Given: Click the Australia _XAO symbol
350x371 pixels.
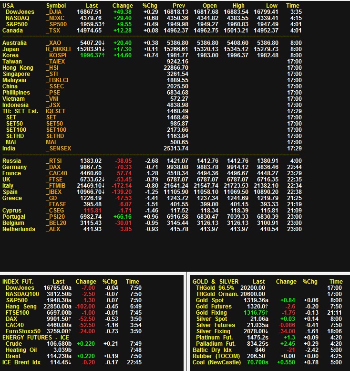Looking at the screenshot, I should 54,43.
